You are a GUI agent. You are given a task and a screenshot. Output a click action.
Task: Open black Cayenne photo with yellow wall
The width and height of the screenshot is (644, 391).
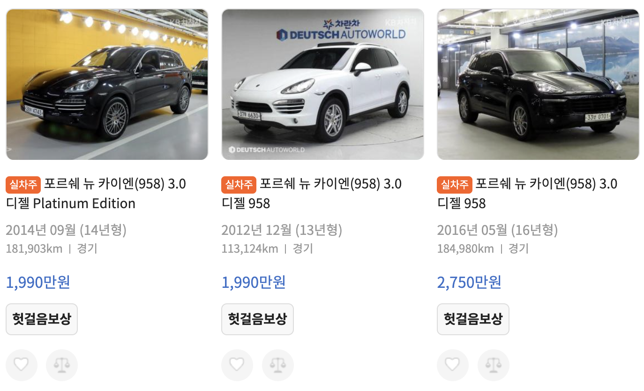click(x=107, y=84)
